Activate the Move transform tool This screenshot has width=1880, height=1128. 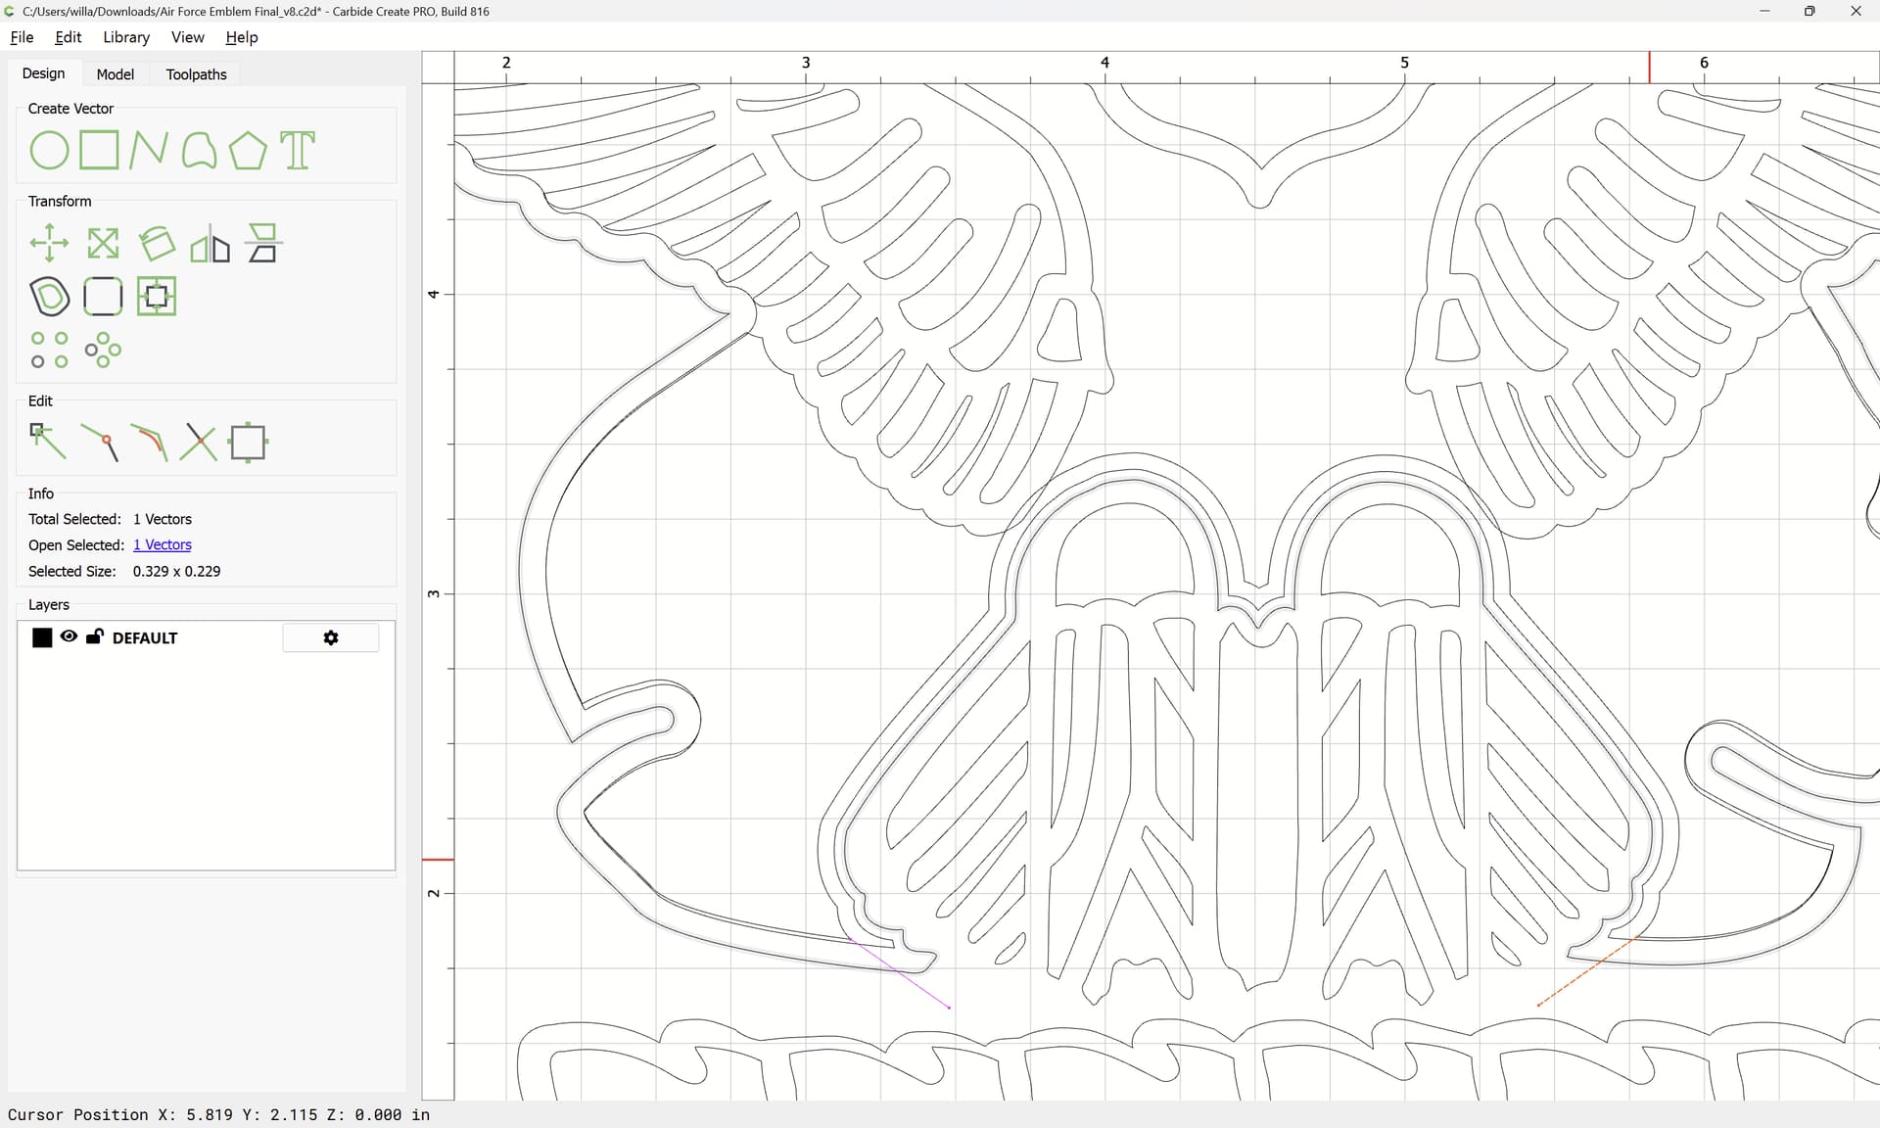pos(49,244)
